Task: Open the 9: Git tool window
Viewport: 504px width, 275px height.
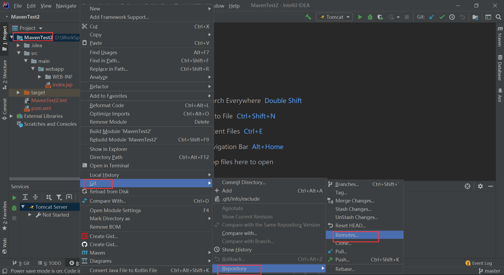Action: pos(21,263)
